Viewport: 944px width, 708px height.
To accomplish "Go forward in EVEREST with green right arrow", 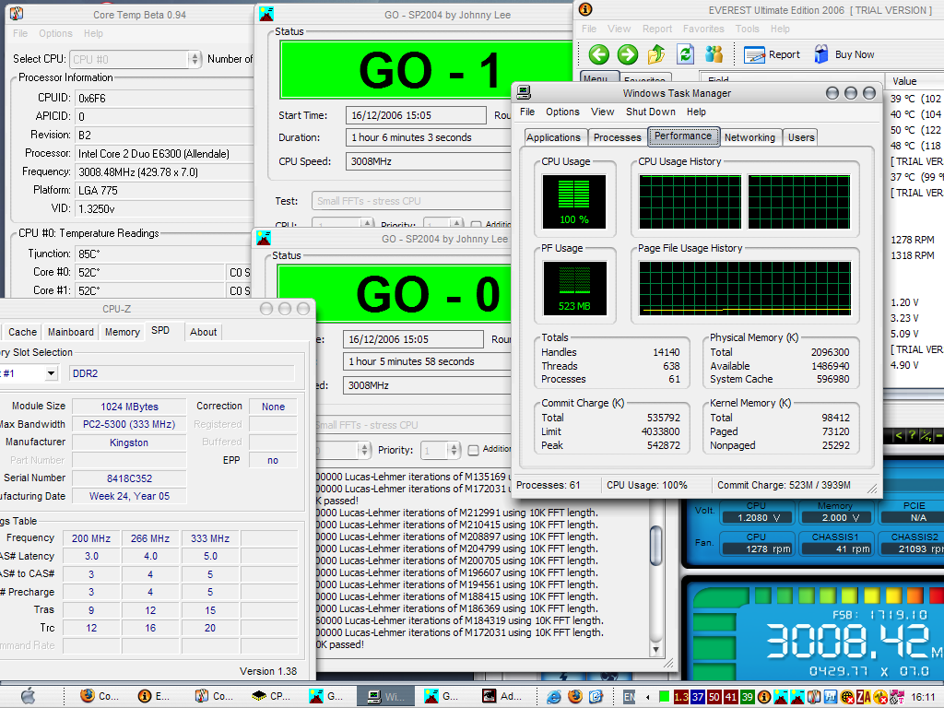I will (627, 54).
